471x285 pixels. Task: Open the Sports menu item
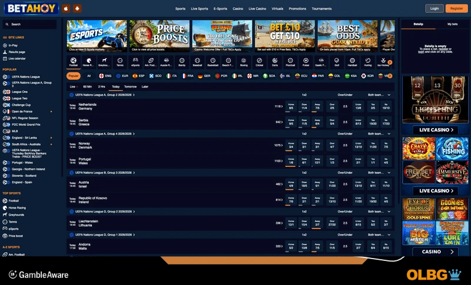180,9
